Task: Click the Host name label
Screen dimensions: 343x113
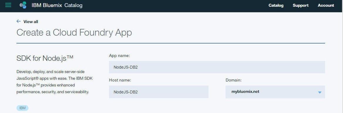Action: tap(120, 80)
